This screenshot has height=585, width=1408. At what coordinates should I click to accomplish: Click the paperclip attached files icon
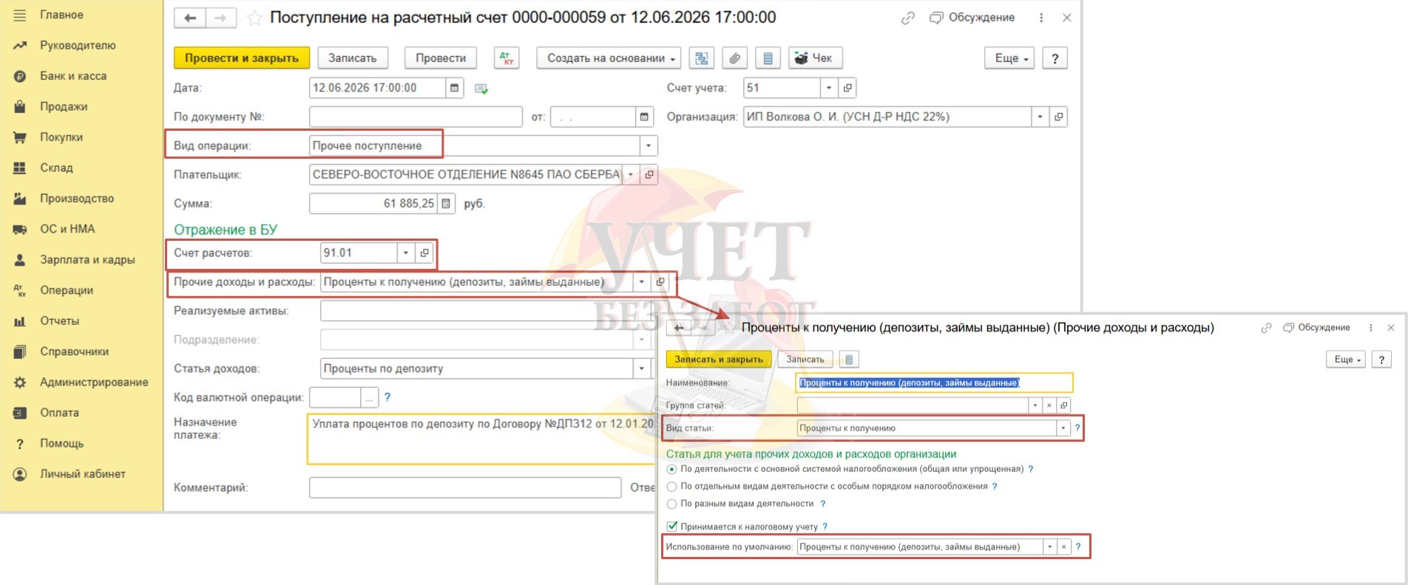click(x=734, y=58)
